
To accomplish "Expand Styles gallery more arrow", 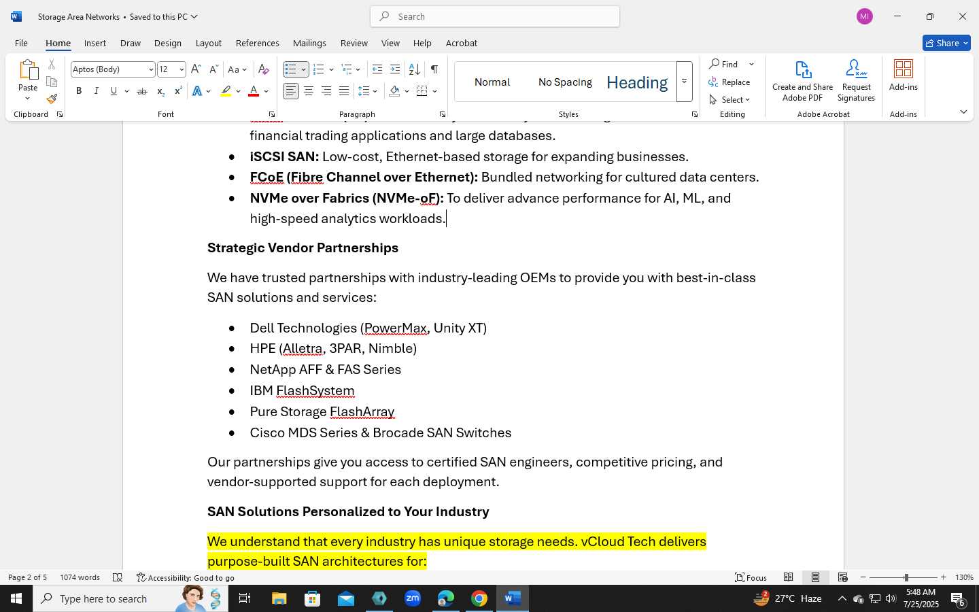I will [684, 82].
